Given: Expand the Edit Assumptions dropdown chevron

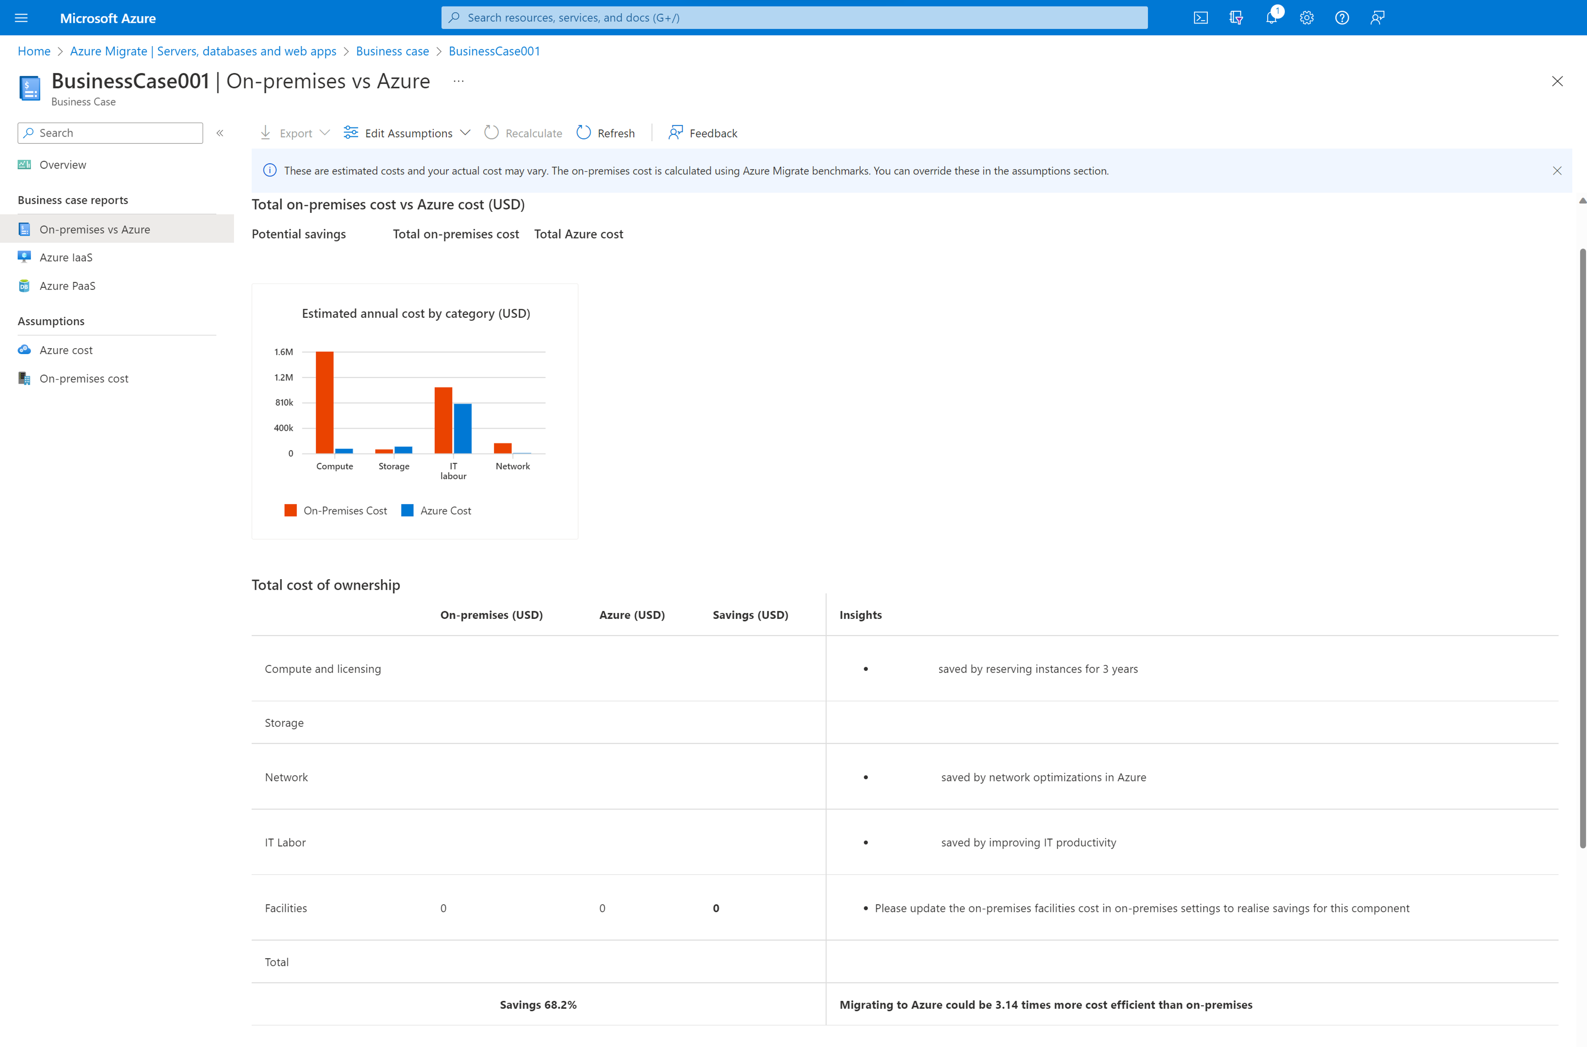Looking at the screenshot, I should tap(464, 132).
